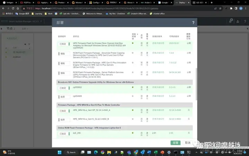249x156 pixels.
Task: Toggle 已选定 for ilo5_295 component
Action: (x=64, y=134)
